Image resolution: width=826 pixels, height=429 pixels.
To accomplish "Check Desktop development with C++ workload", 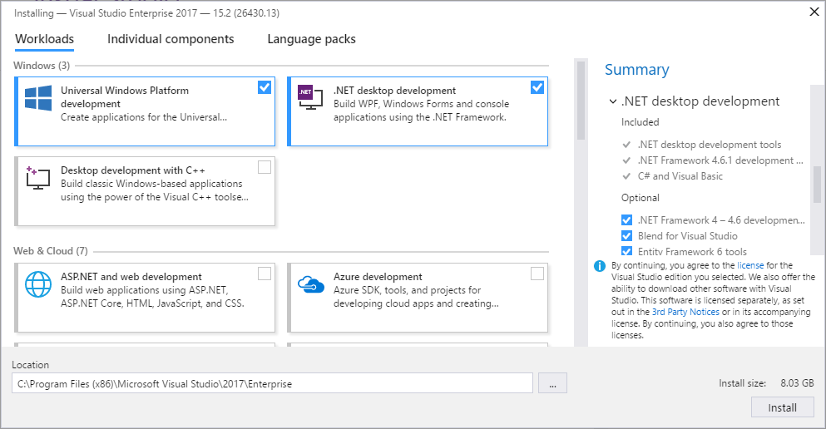I will coord(265,167).
